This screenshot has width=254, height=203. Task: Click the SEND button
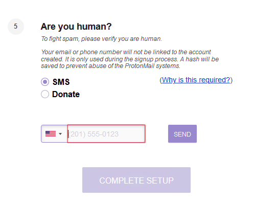182,134
